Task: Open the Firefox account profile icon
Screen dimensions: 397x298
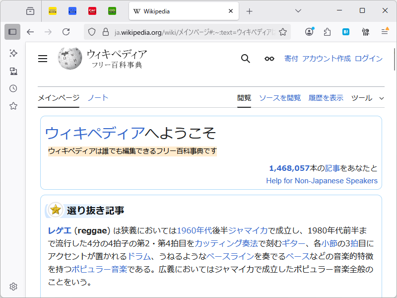Action: click(x=309, y=31)
